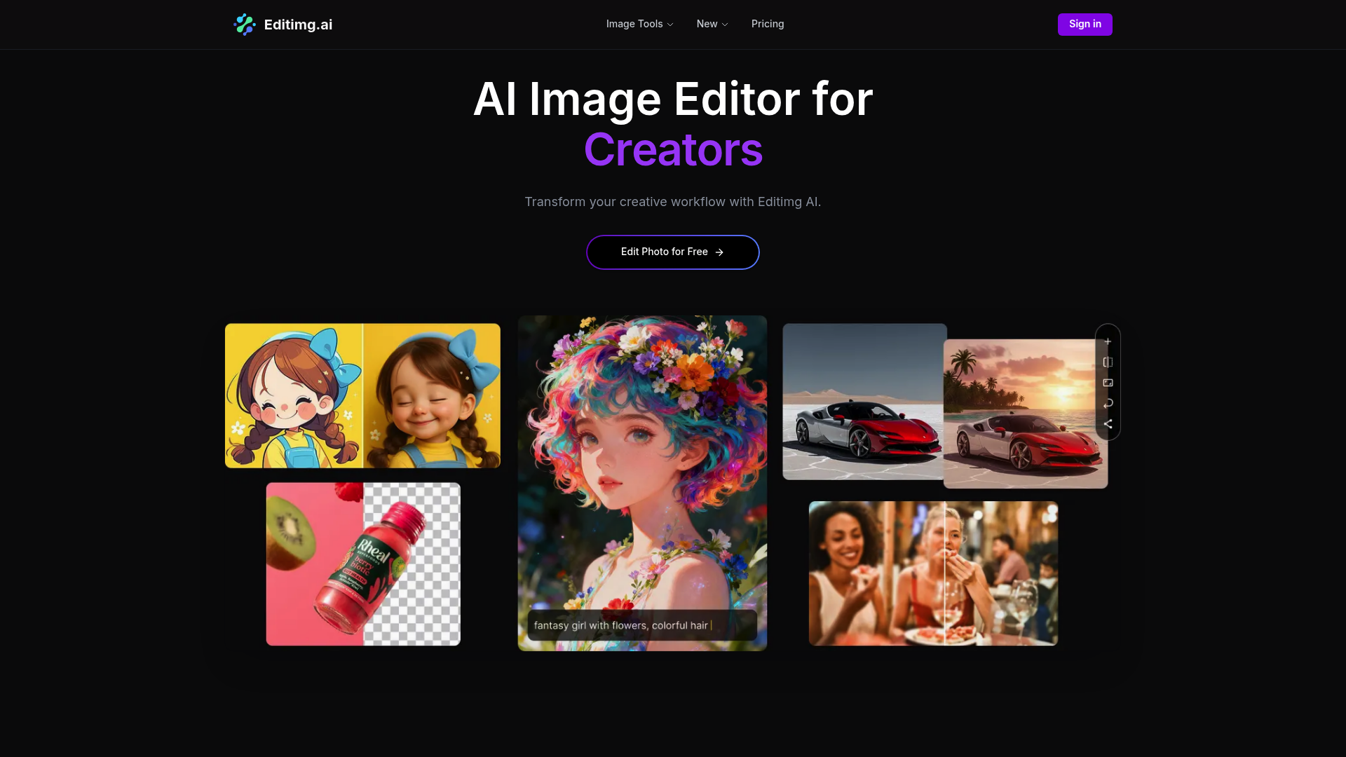1346x757 pixels.
Task: Open the New dropdown chevron
Action: coord(726,24)
